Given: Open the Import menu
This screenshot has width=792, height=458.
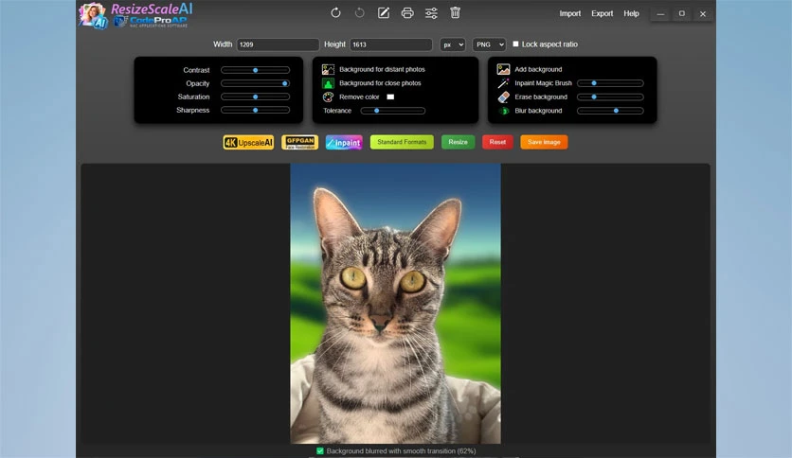Looking at the screenshot, I should click(x=569, y=14).
